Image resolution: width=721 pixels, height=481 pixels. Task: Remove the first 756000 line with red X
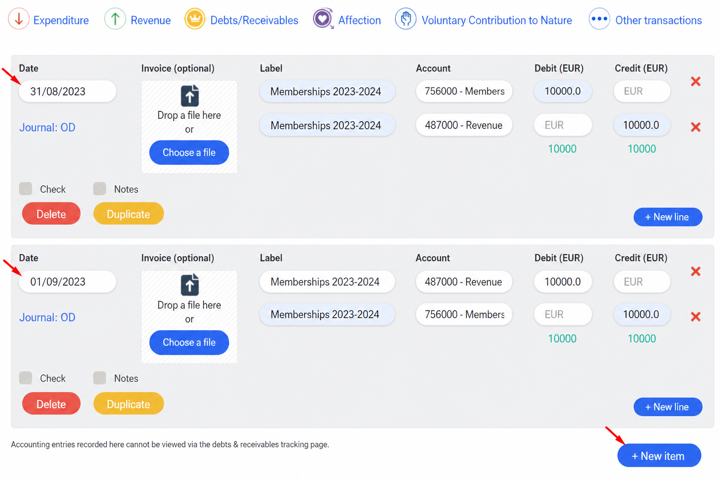coord(696,82)
